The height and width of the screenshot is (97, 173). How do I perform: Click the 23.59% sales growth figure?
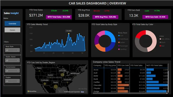[x=65, y=11]
